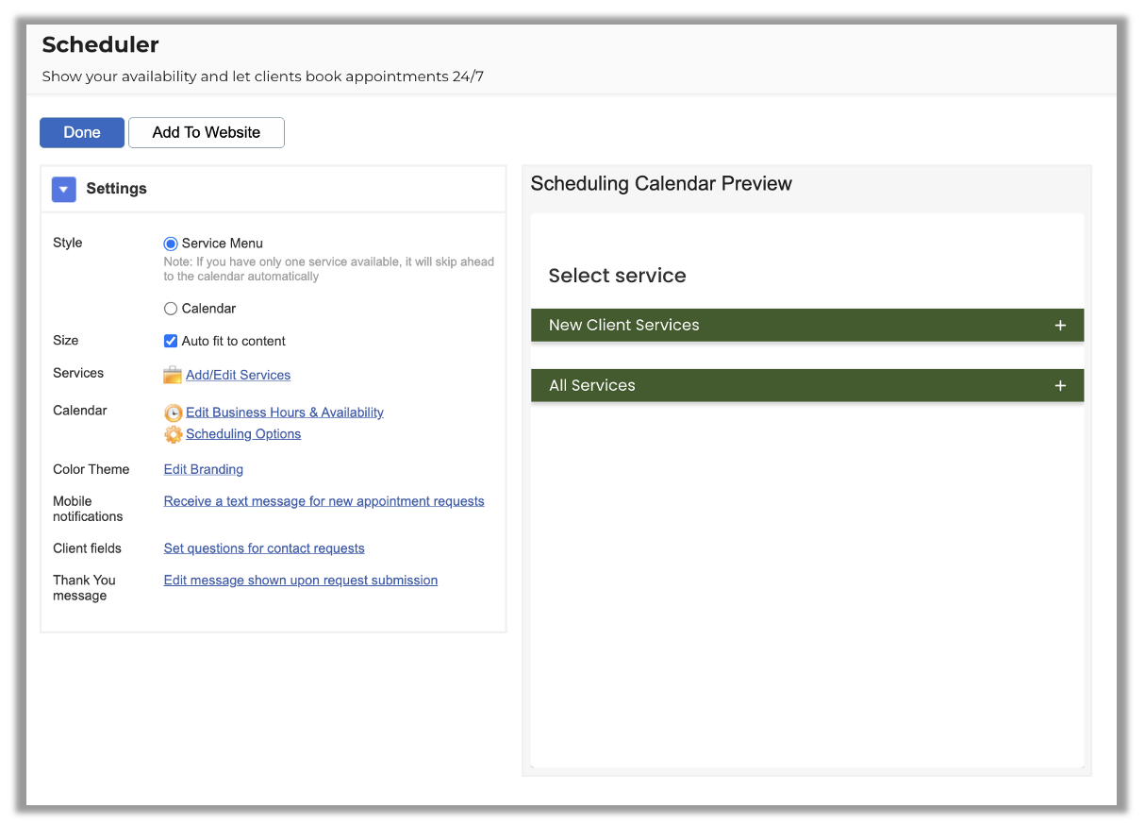Open the Add/Edit Services link

click(x=238, y=375)
